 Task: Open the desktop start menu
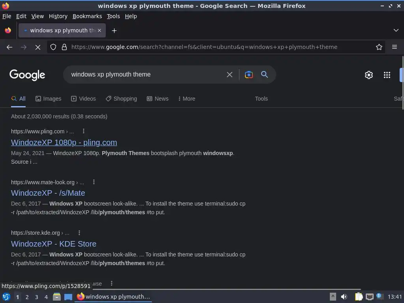click(6, 297)
